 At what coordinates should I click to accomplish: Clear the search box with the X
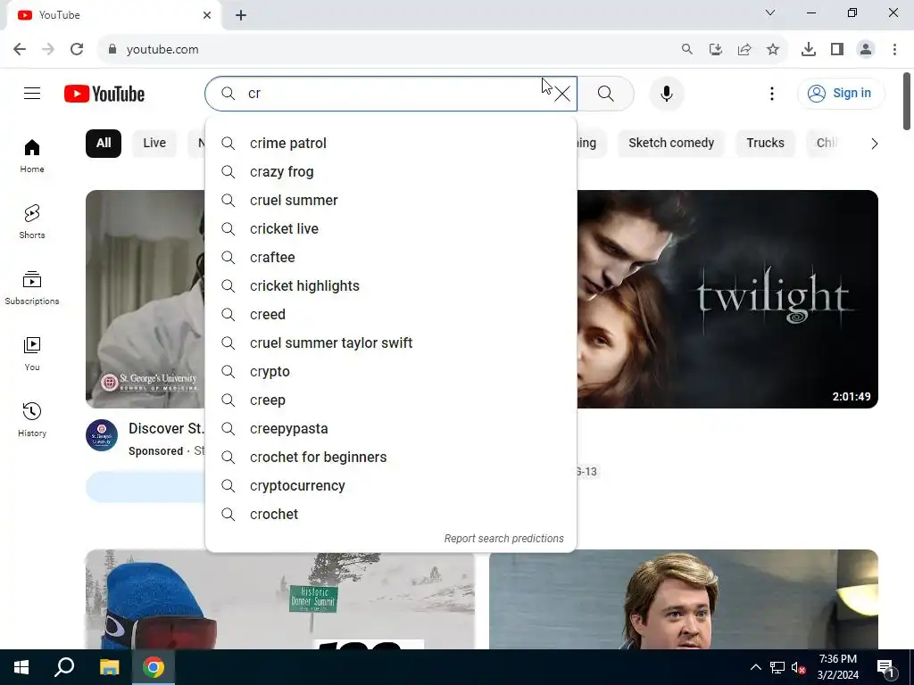pos(562,94)
